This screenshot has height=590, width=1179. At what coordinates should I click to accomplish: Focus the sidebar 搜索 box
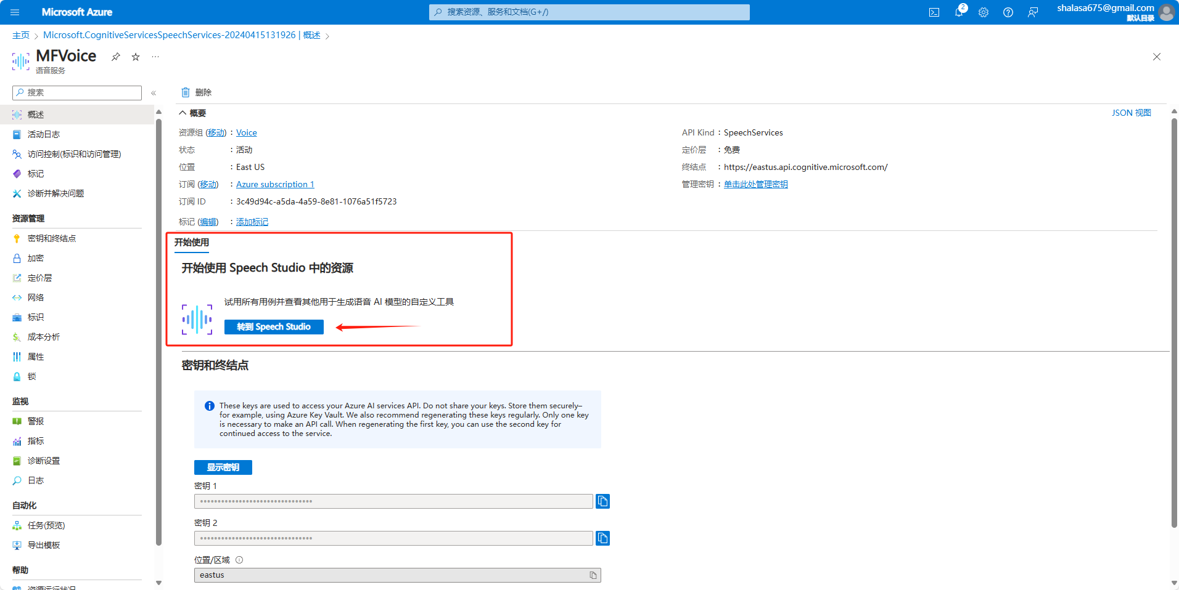coord(77,93)
